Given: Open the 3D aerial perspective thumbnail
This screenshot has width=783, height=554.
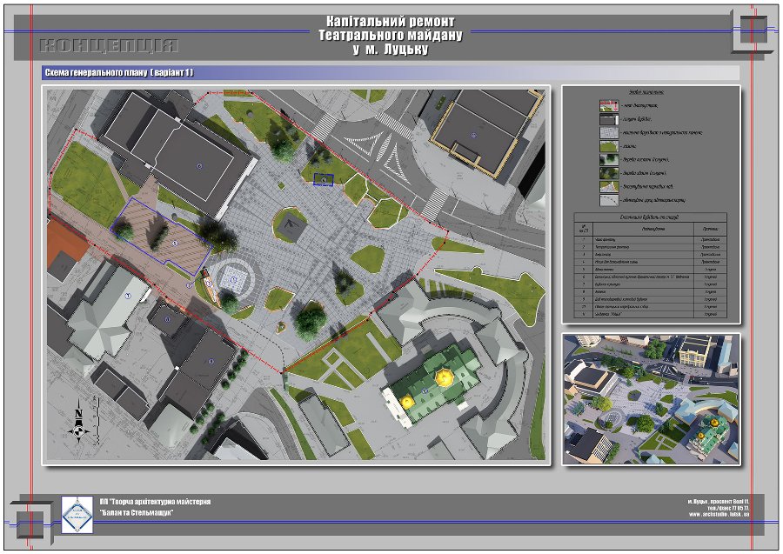Looking at the screenshot, I should coord(651,398).
